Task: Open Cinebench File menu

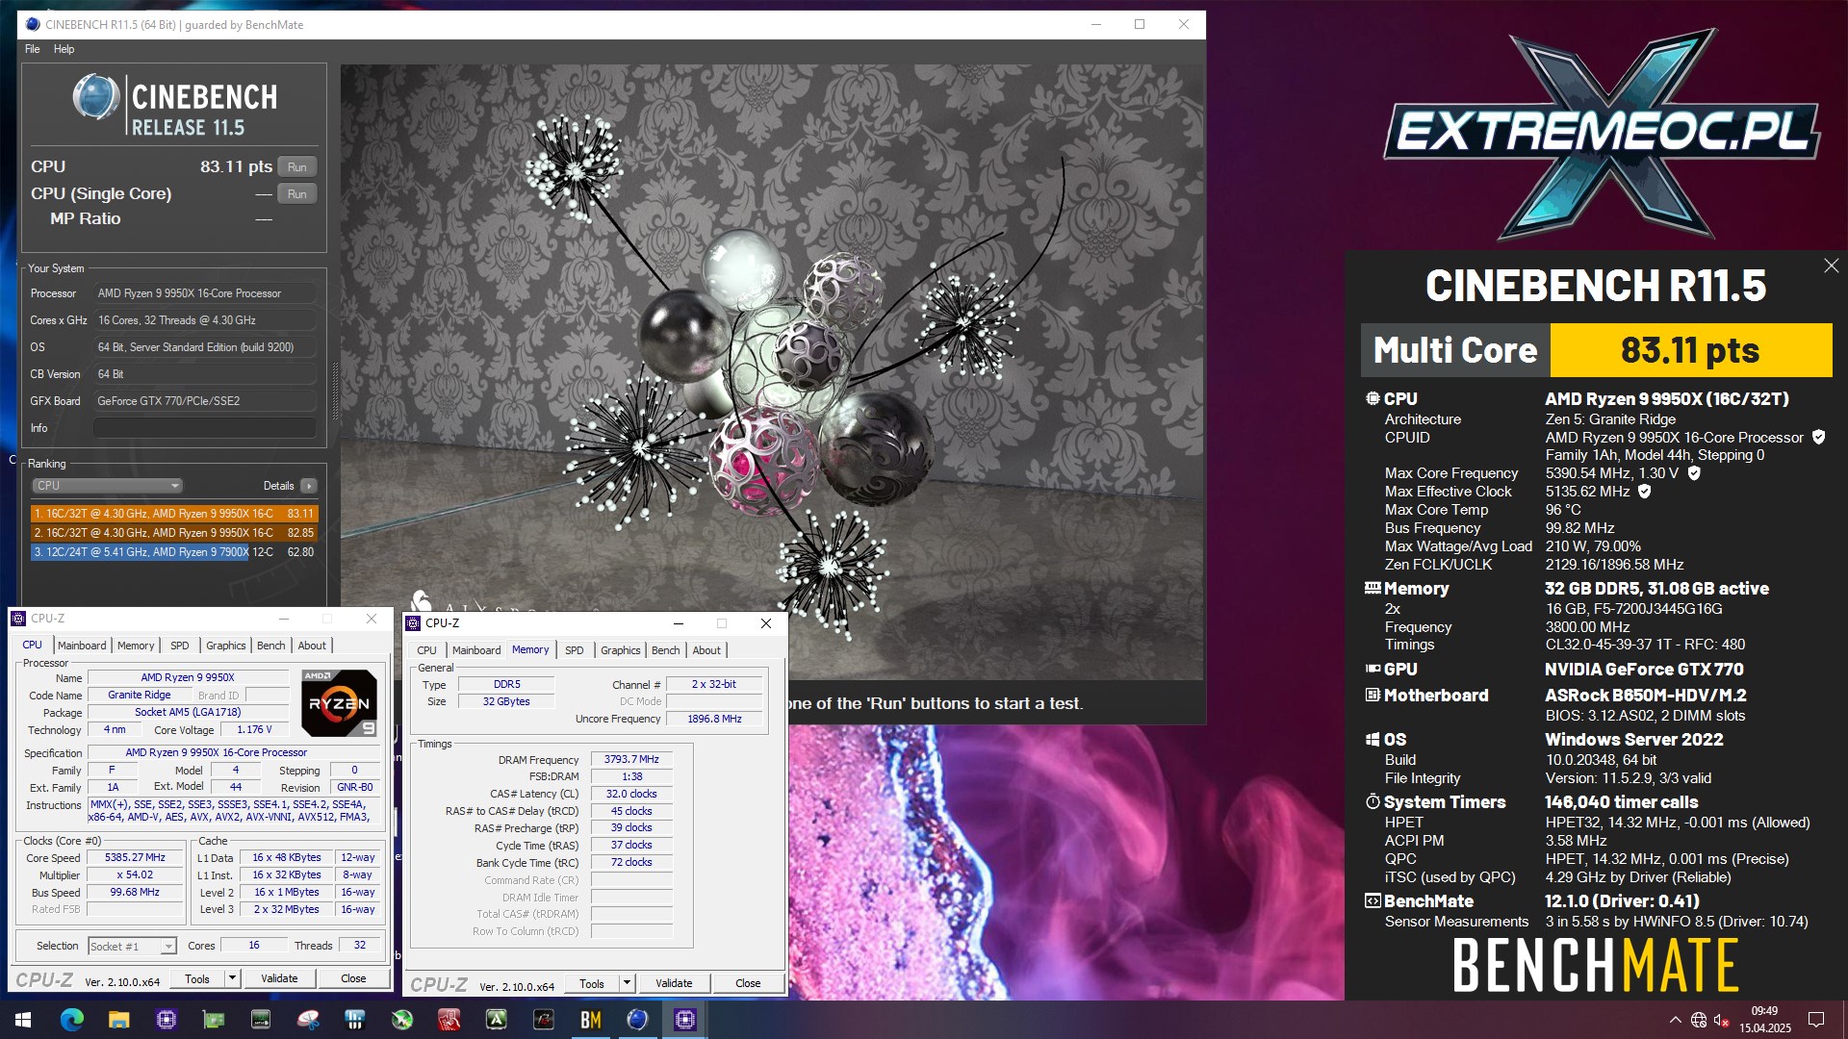Action: (x=33, y=49)
